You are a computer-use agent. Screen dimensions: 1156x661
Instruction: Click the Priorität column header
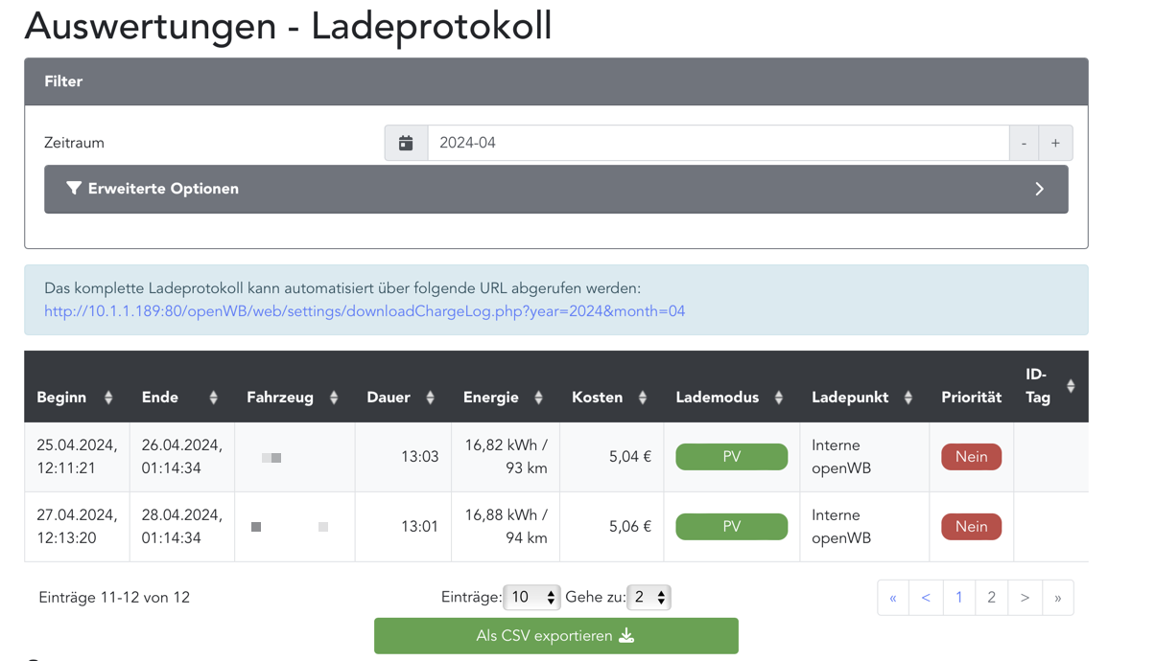[971, 398]
